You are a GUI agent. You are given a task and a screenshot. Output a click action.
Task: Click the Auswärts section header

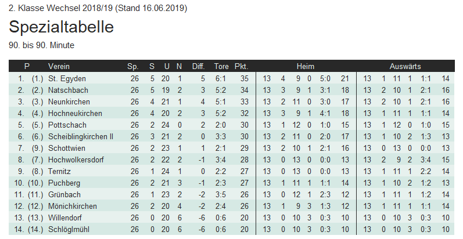click(405, 66)
